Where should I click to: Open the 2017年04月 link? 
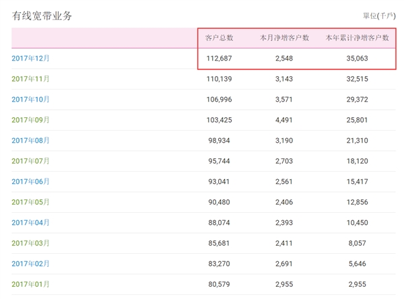[30, 223]
